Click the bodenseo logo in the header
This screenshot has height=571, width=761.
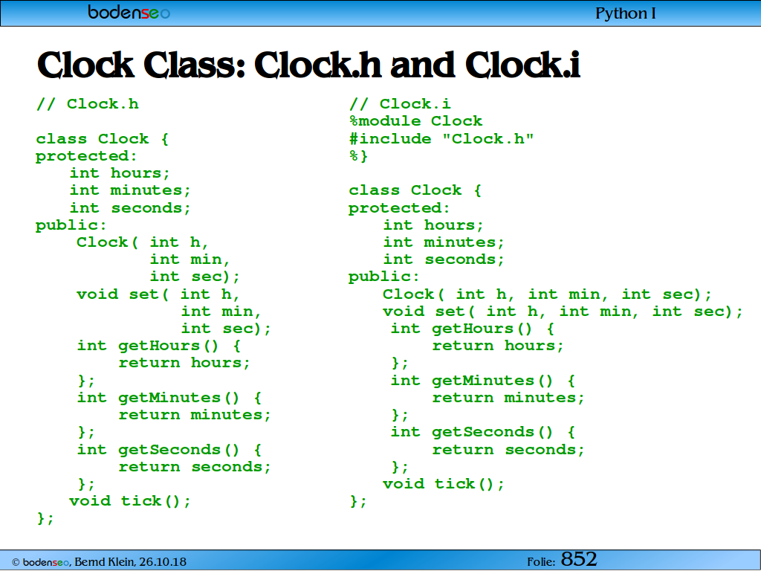click(129, 12)
